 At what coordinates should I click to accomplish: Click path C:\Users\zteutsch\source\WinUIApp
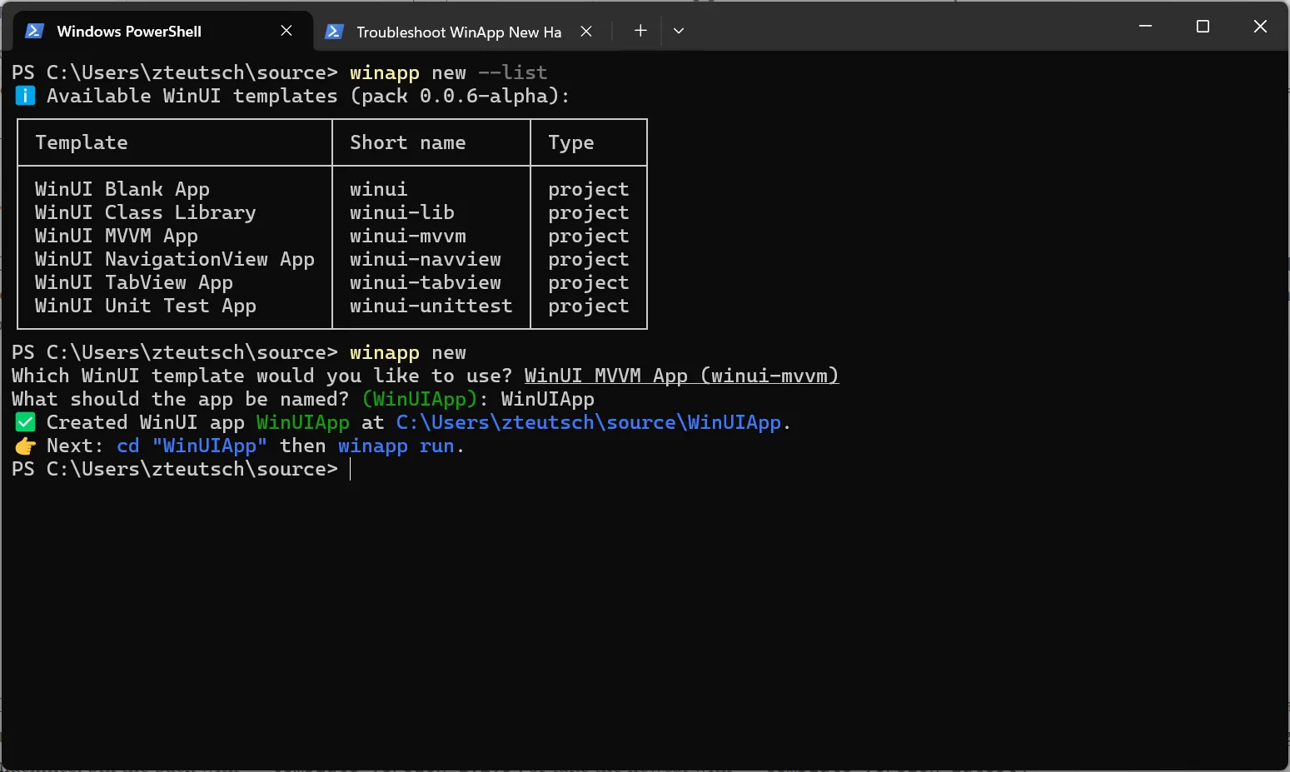point(588,422)
